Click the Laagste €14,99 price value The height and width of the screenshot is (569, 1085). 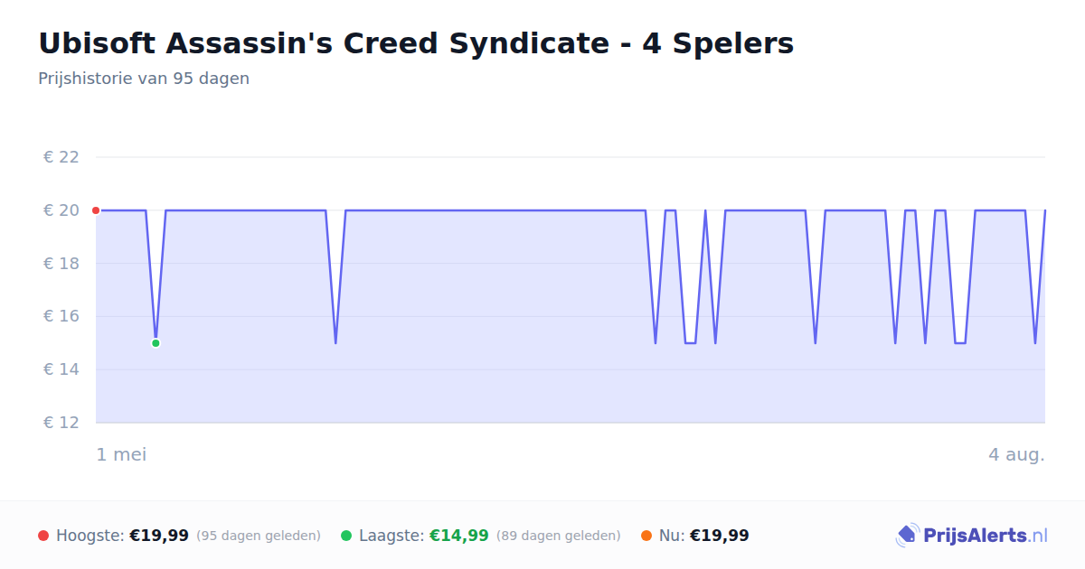[x=459, y=536]
